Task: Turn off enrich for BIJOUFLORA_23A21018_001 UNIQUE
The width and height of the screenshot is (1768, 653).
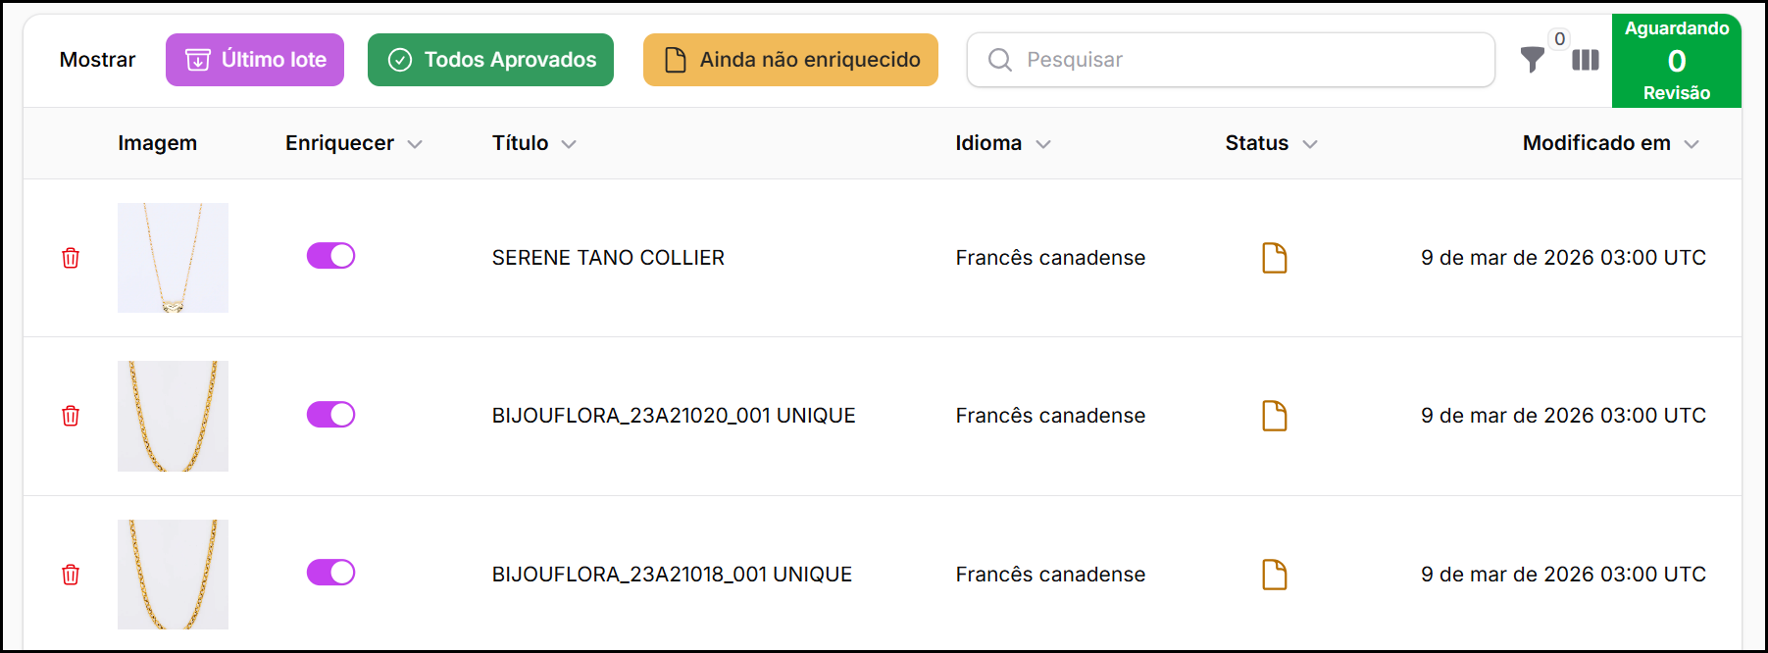Action: click(330, 573)
